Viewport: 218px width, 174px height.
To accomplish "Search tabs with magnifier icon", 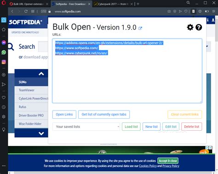I will [188, 3].
